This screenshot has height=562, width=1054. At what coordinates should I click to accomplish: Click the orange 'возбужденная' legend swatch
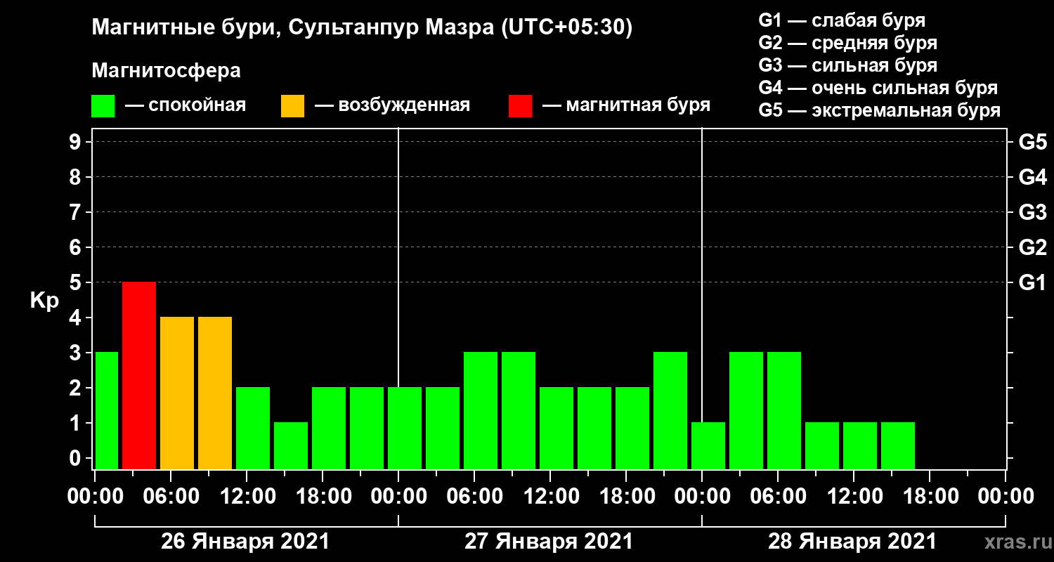point(292,106)
